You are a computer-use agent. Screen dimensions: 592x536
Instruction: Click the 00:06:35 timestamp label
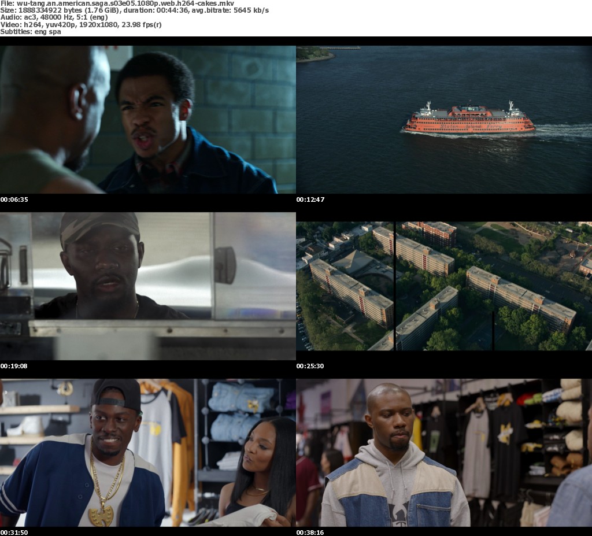14,199
